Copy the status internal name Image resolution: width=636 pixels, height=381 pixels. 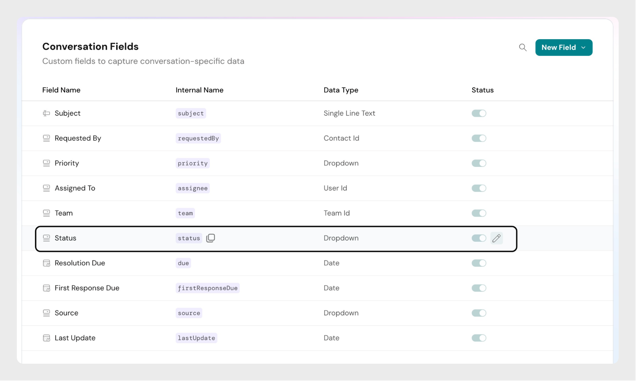pyautogui.click(x=211, y=238)
